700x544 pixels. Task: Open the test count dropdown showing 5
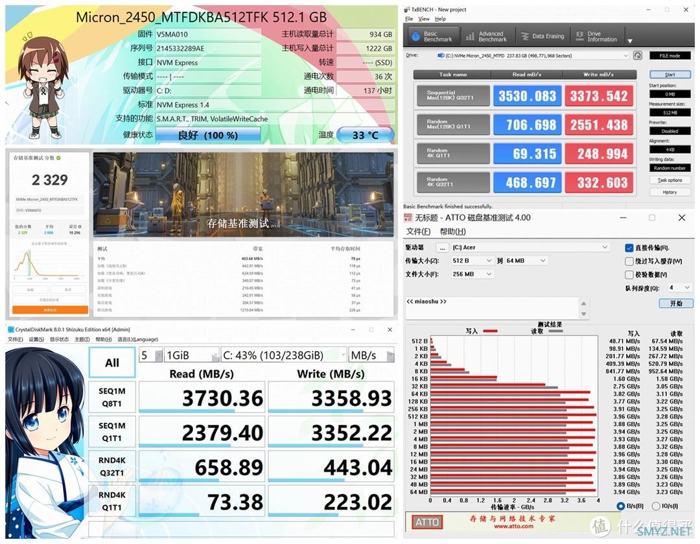click(x=151, y=356)
